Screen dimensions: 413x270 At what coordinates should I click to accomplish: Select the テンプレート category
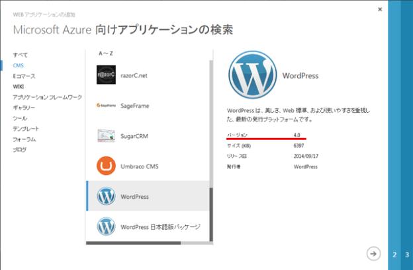[x=26, y=129]
